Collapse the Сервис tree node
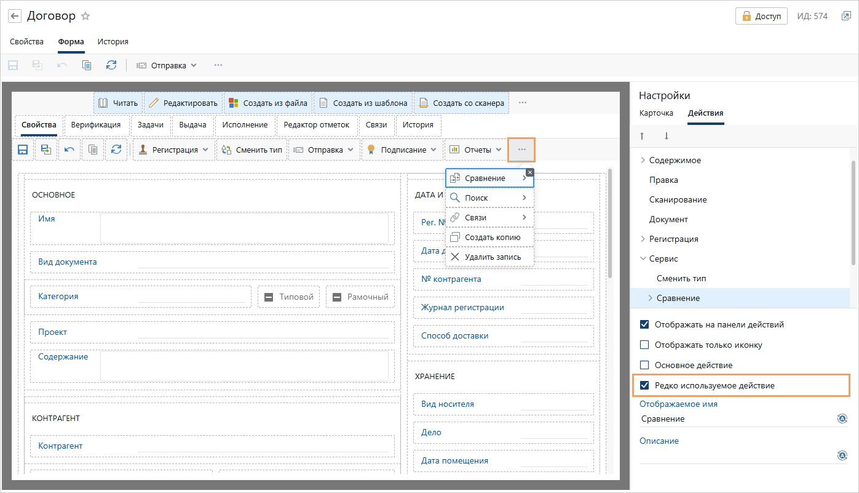Viewport: 859px width, 493px height. pyautogui.click(x=643, y=259)
